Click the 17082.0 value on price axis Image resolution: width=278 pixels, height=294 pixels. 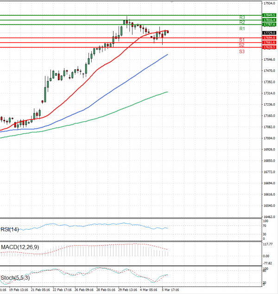[x=269, y=127]
